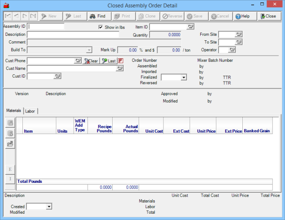
Task: Switch to the Labor tab
Action: click(x=31, y=111)
